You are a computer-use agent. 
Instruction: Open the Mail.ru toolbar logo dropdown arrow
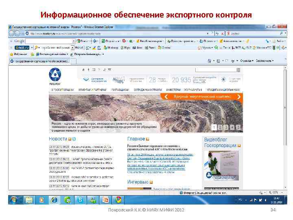click(x=32, y=48)
